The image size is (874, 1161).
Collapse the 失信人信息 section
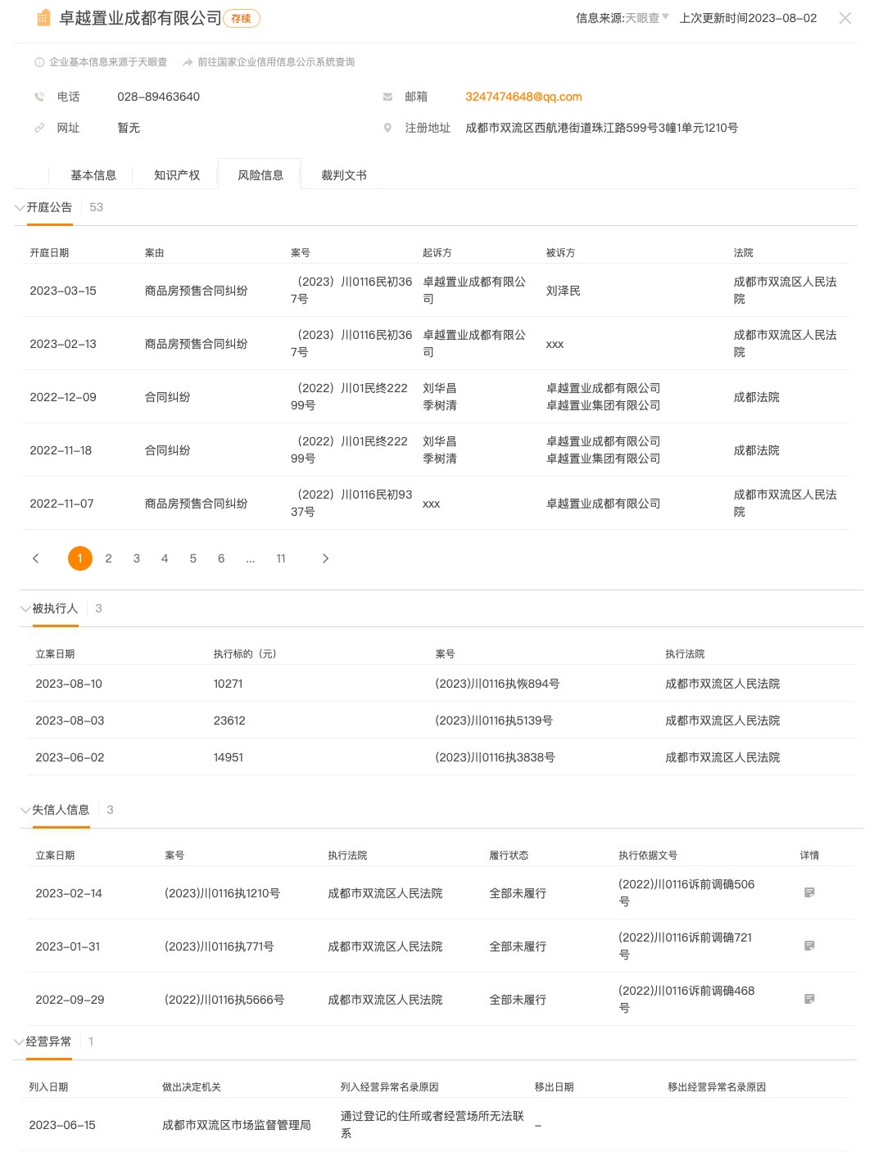(x=25, y=811)
